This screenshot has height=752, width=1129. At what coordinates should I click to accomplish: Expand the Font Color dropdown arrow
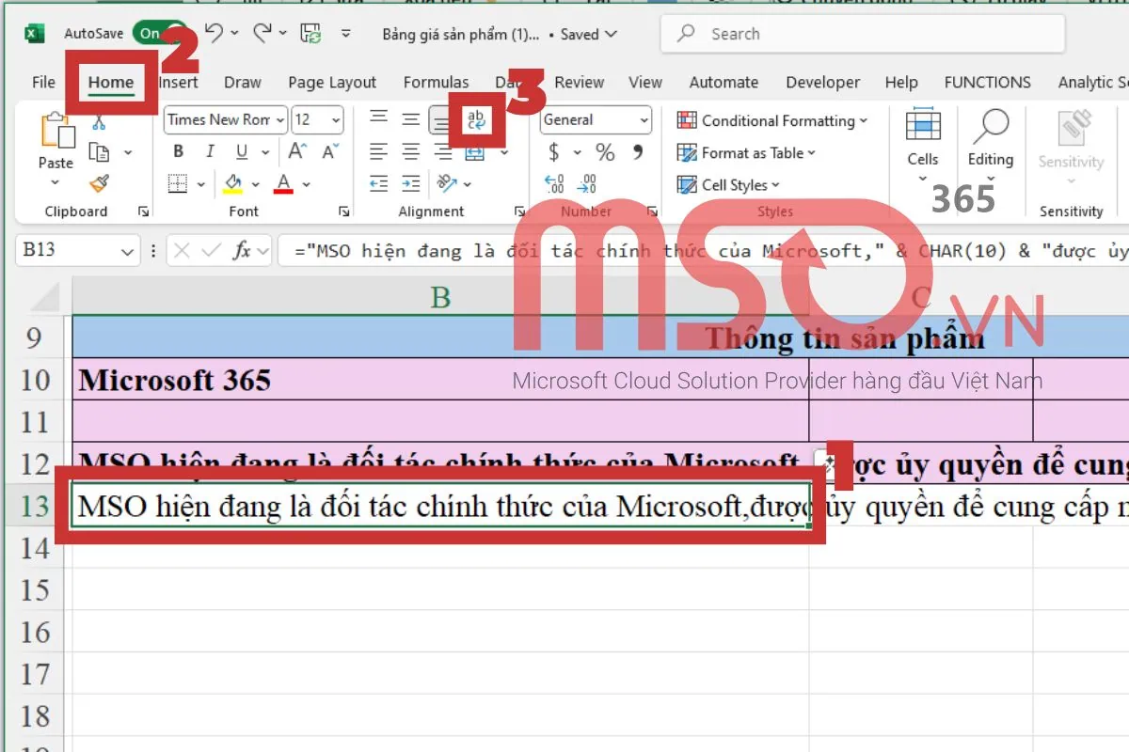(x=307, y=183)
